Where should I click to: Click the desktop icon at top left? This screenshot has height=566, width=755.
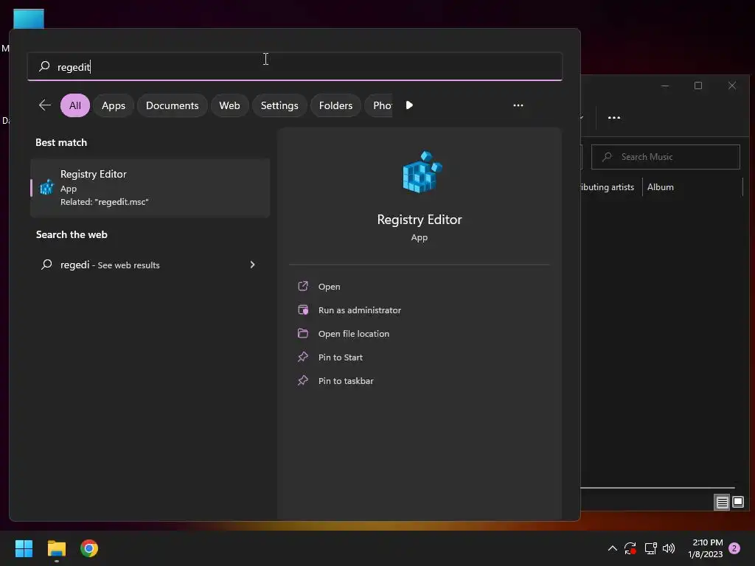click(29, 18)
